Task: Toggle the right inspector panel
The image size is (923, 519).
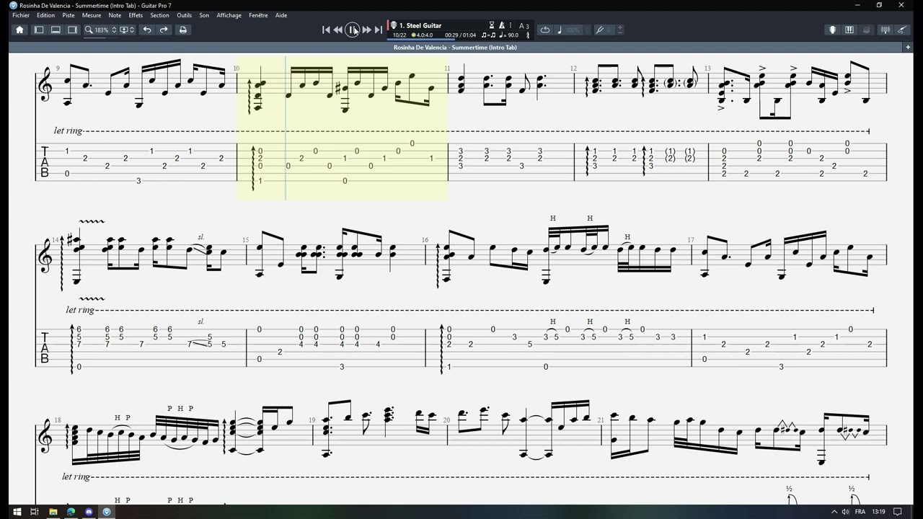Action: (x=73, y=30)
